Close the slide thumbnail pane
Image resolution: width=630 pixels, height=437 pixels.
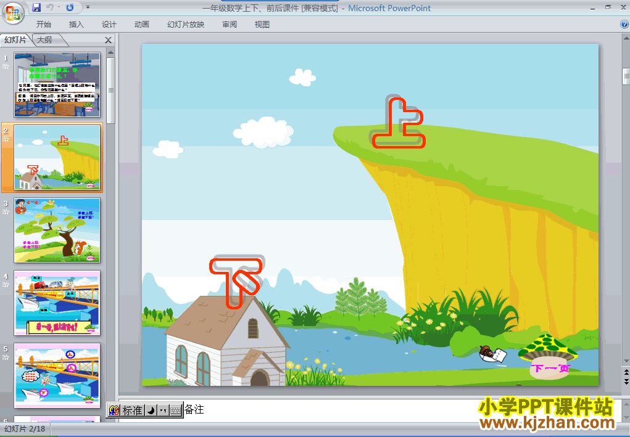pos(108,40)
